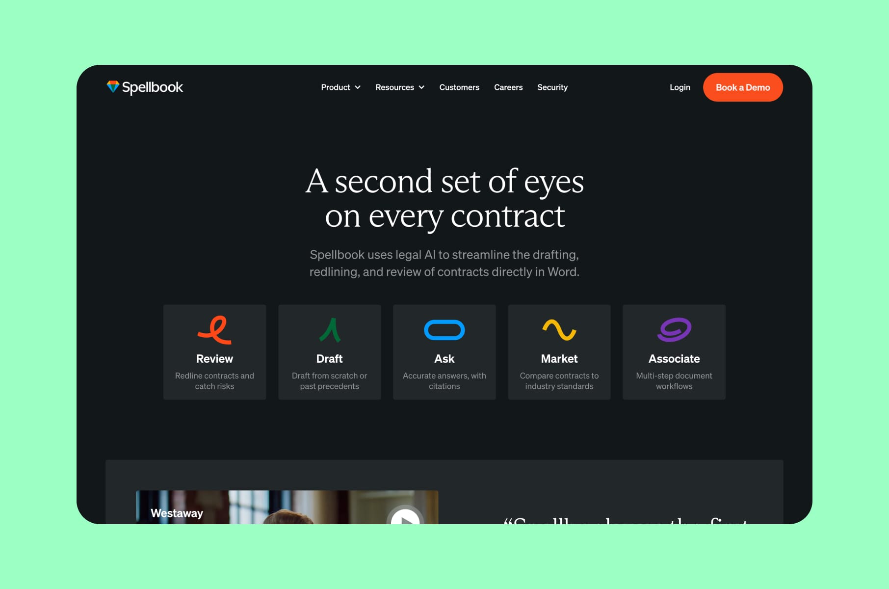Image resolution: width=889 pixels, height=589 pixels.
Task: Open the Careers nav link
Action: tap(508, 87)
